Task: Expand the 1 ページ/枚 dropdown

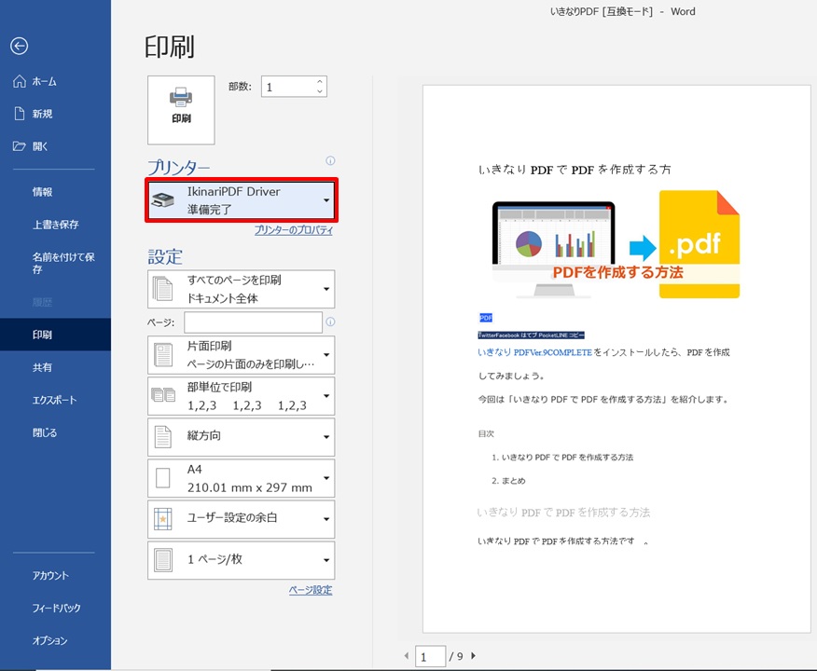Action: 242,560
